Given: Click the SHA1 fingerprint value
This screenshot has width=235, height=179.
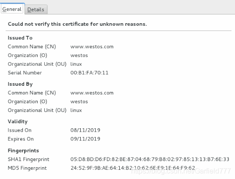Looking at the screenshot, I should pos(150,159).
